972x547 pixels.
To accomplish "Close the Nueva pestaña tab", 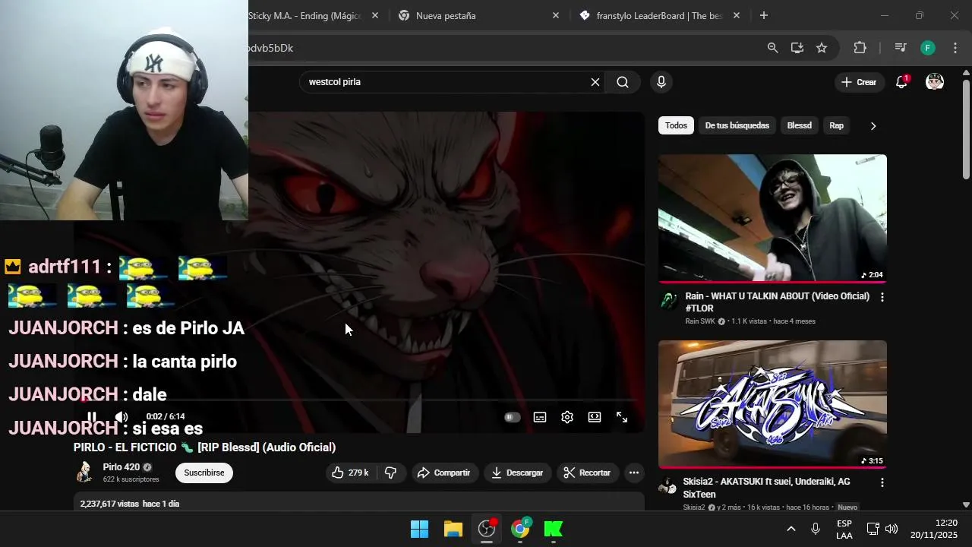I will (x=555, y=15).
